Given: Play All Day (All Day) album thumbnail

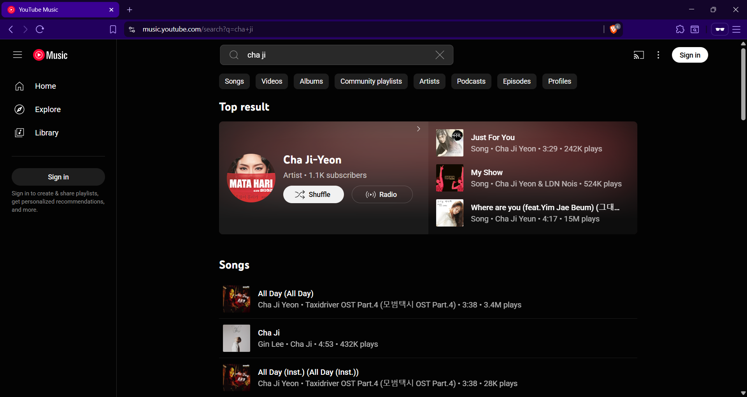Looking at the screenshot, I should point(237,299).
